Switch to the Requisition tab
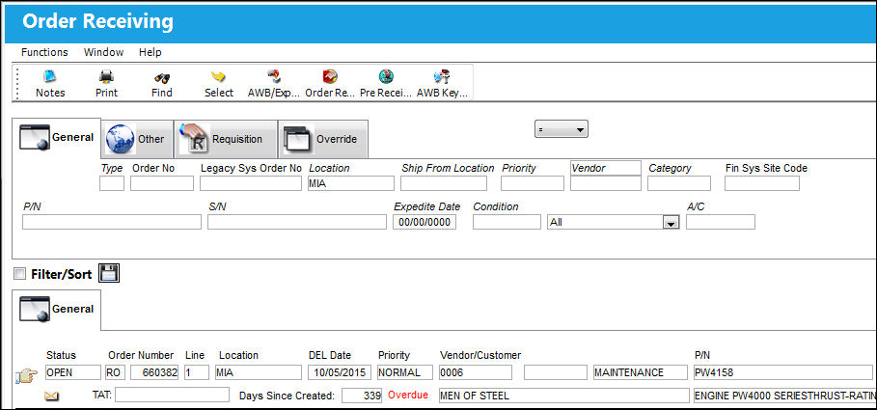 click(226, 139)
